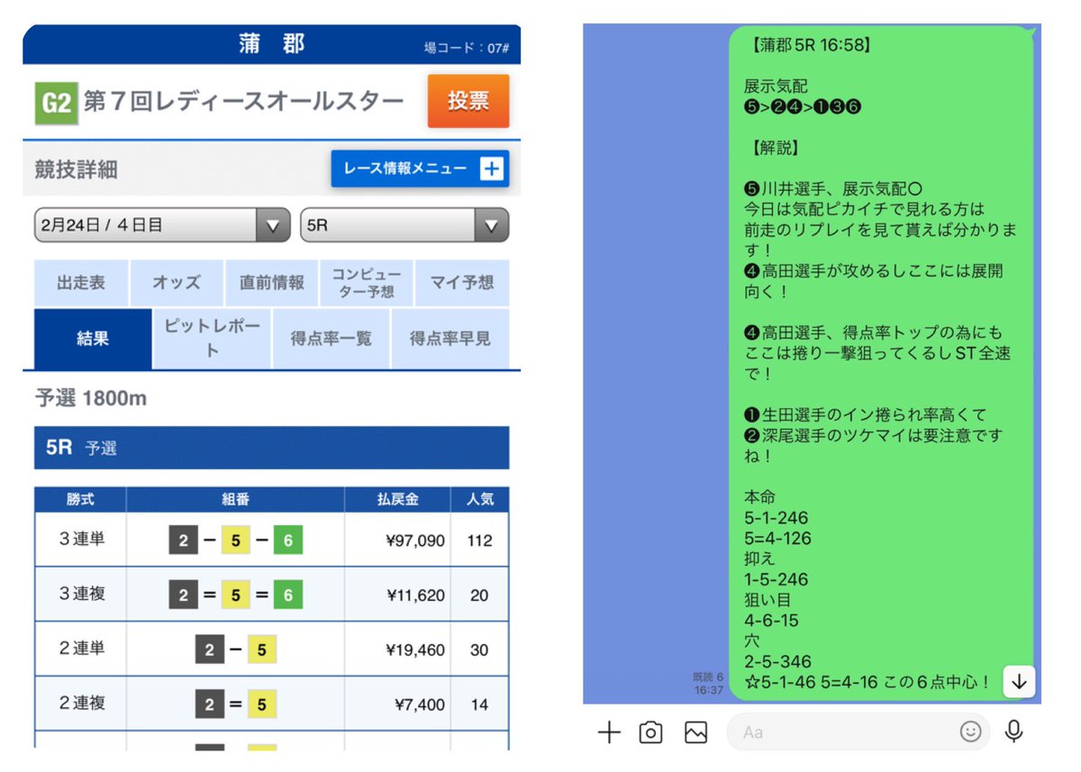The height and width of the screenshot is (772, 1081).
Task: Click green boat number 6 in 3連複 row
Action: [x=288, y=595]
